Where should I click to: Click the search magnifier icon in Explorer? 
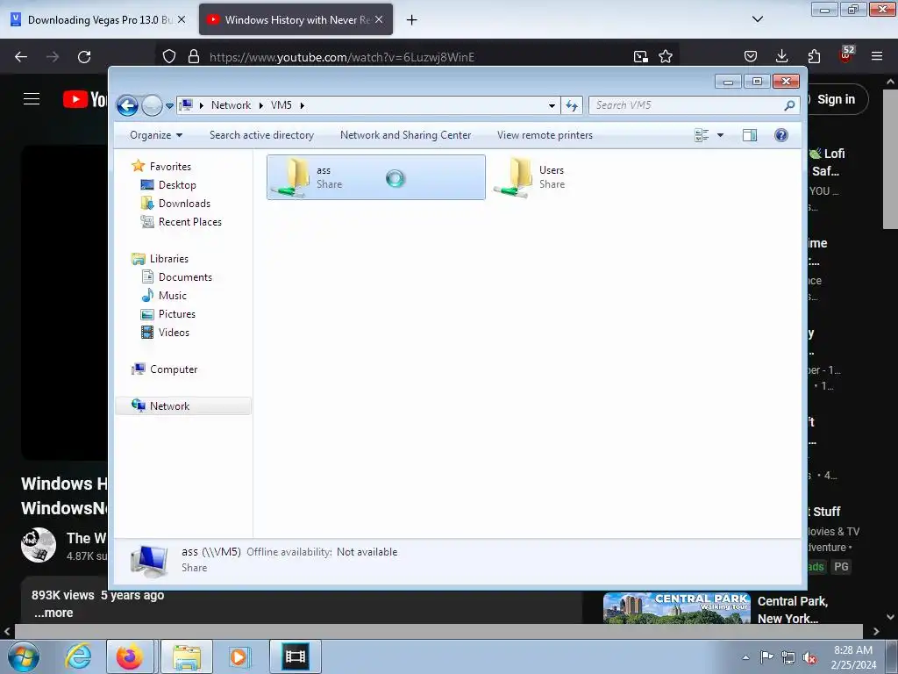point(790,105)
